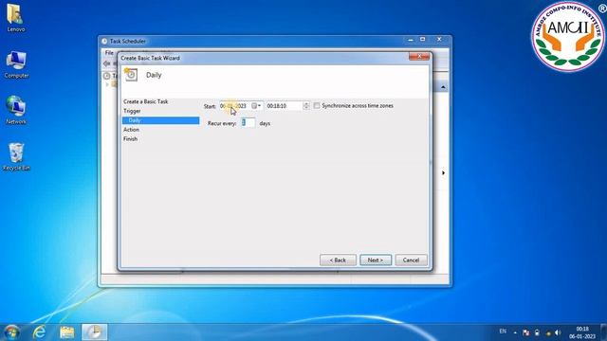
Task: Show hidden system tray icons
Action: pos(515,332)
